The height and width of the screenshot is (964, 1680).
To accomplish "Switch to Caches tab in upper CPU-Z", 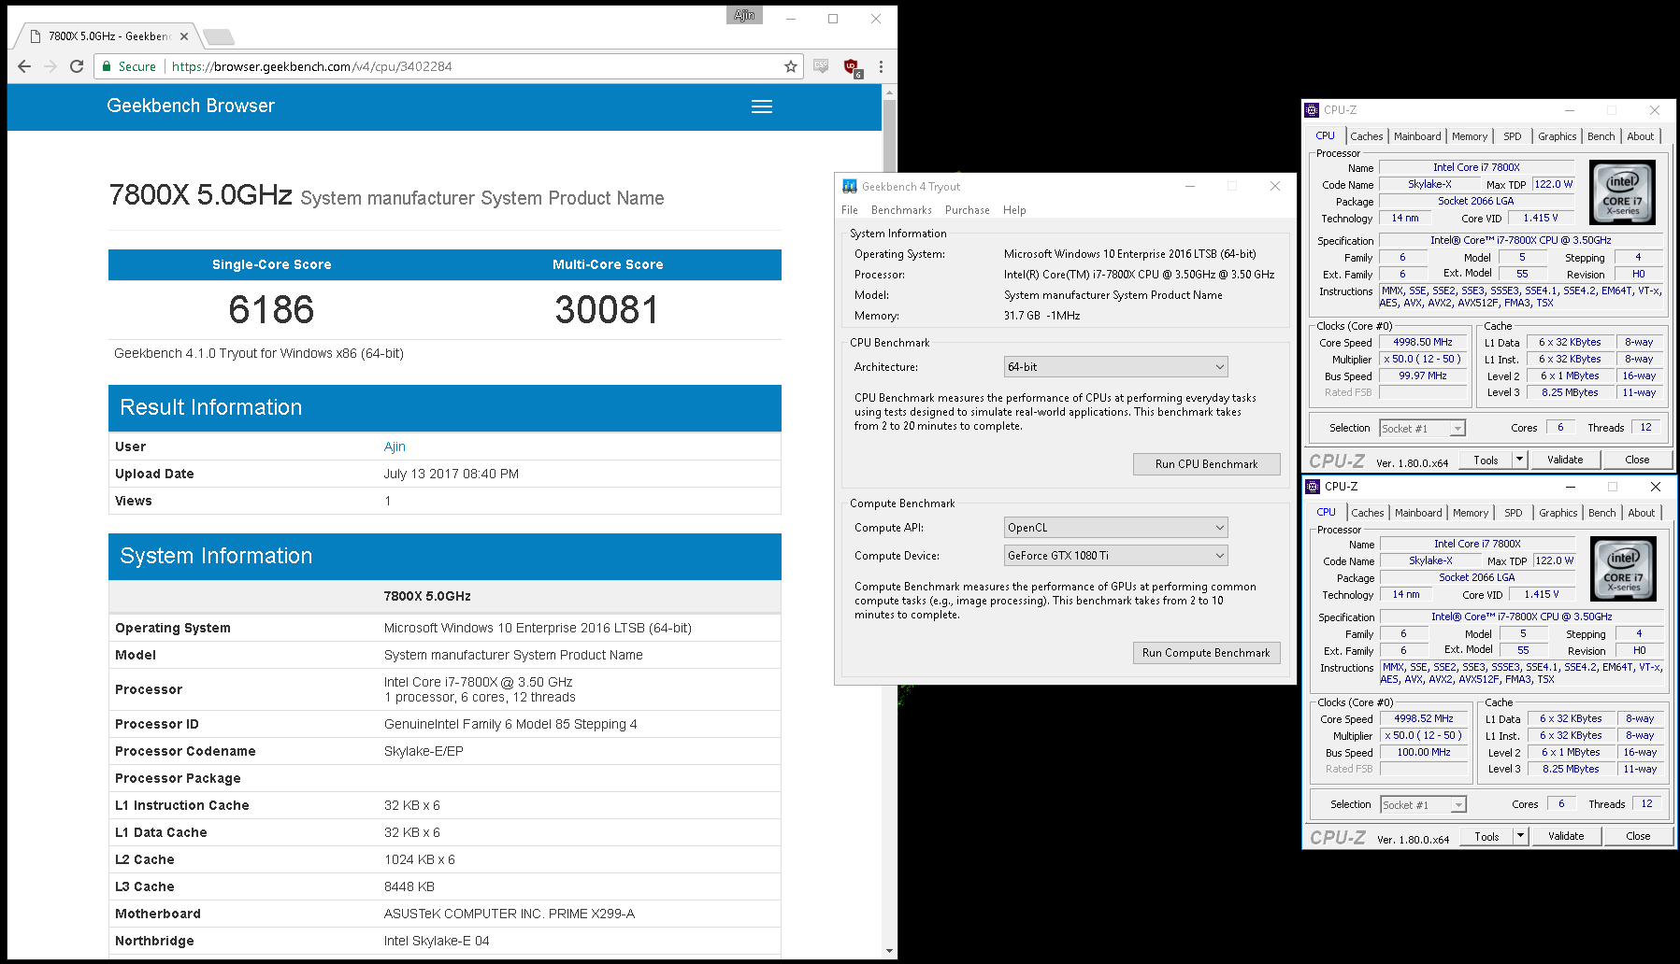I will (1367, 136).
